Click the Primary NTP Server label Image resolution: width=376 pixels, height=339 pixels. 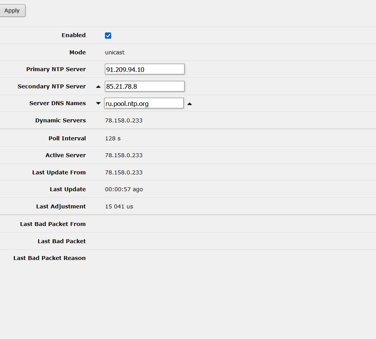[56, 69]
